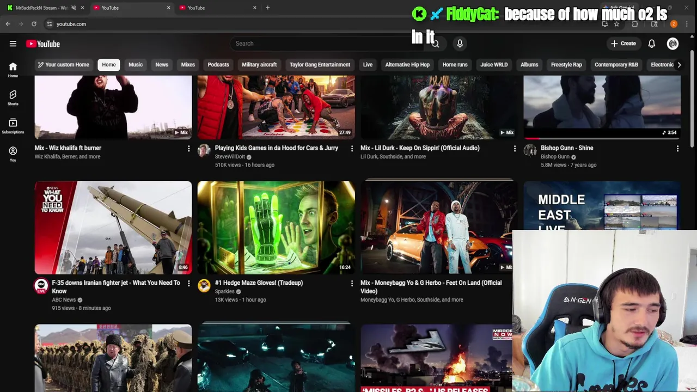
Task: Open the Chrome three-dot menu
Action: click(x=687, y=24)
